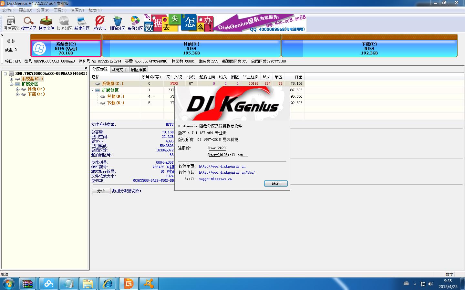Click the Windows logo on the C: partition bar
This screenshot has height=290, width=465.
point(39,49)
